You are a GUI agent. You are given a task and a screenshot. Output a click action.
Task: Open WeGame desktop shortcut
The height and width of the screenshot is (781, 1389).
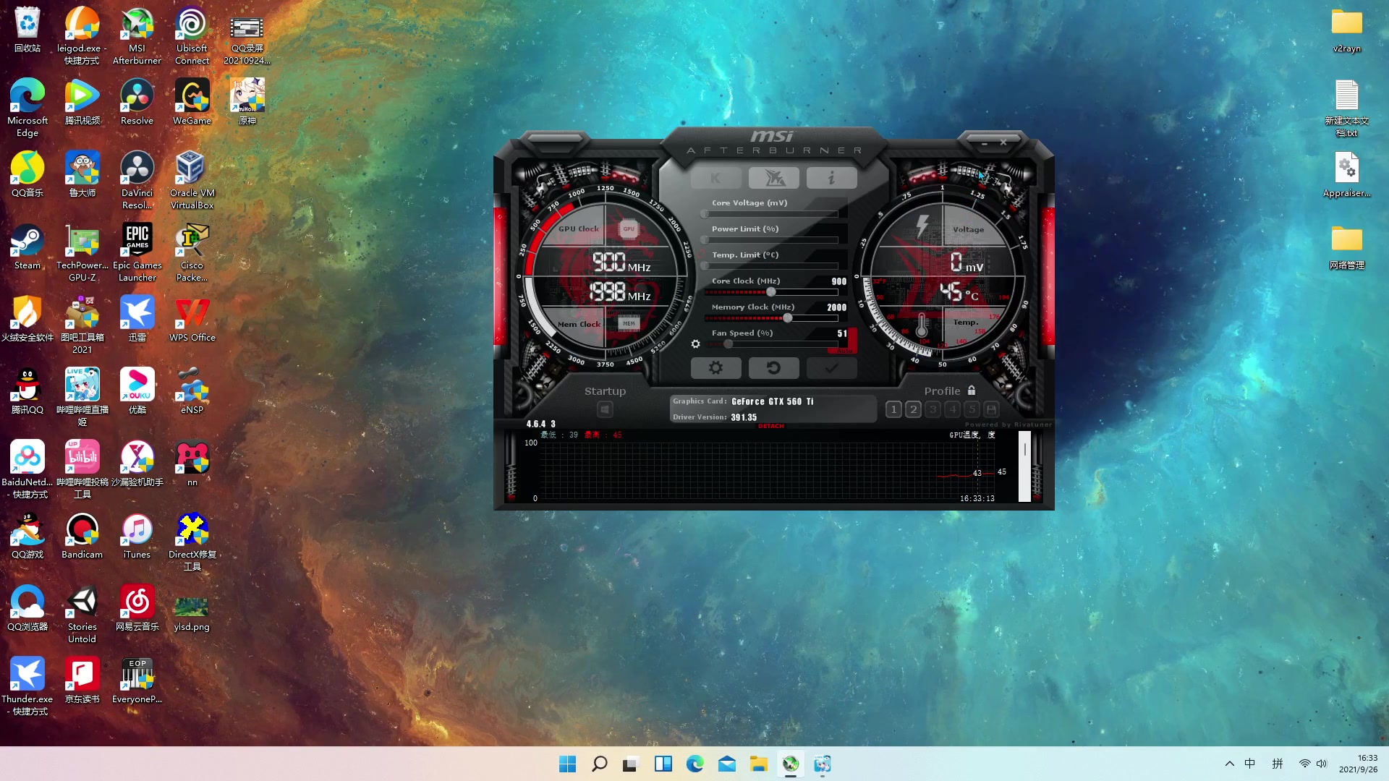click(192, 103)
